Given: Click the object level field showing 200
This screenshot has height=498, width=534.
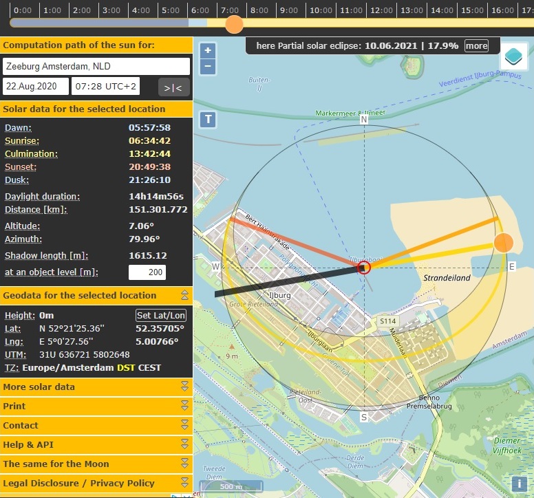Looking at the screenshot, I should 147,272.
